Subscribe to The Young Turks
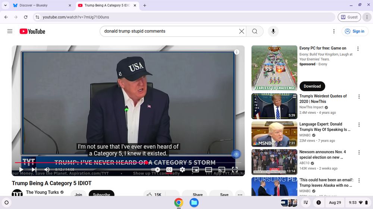Image resolution: width=373 pixels, height=209 pixels. (101, 193)
